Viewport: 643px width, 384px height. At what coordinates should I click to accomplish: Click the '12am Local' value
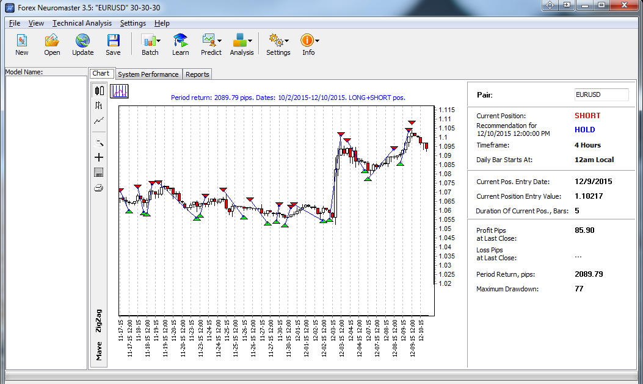point(594,160)
